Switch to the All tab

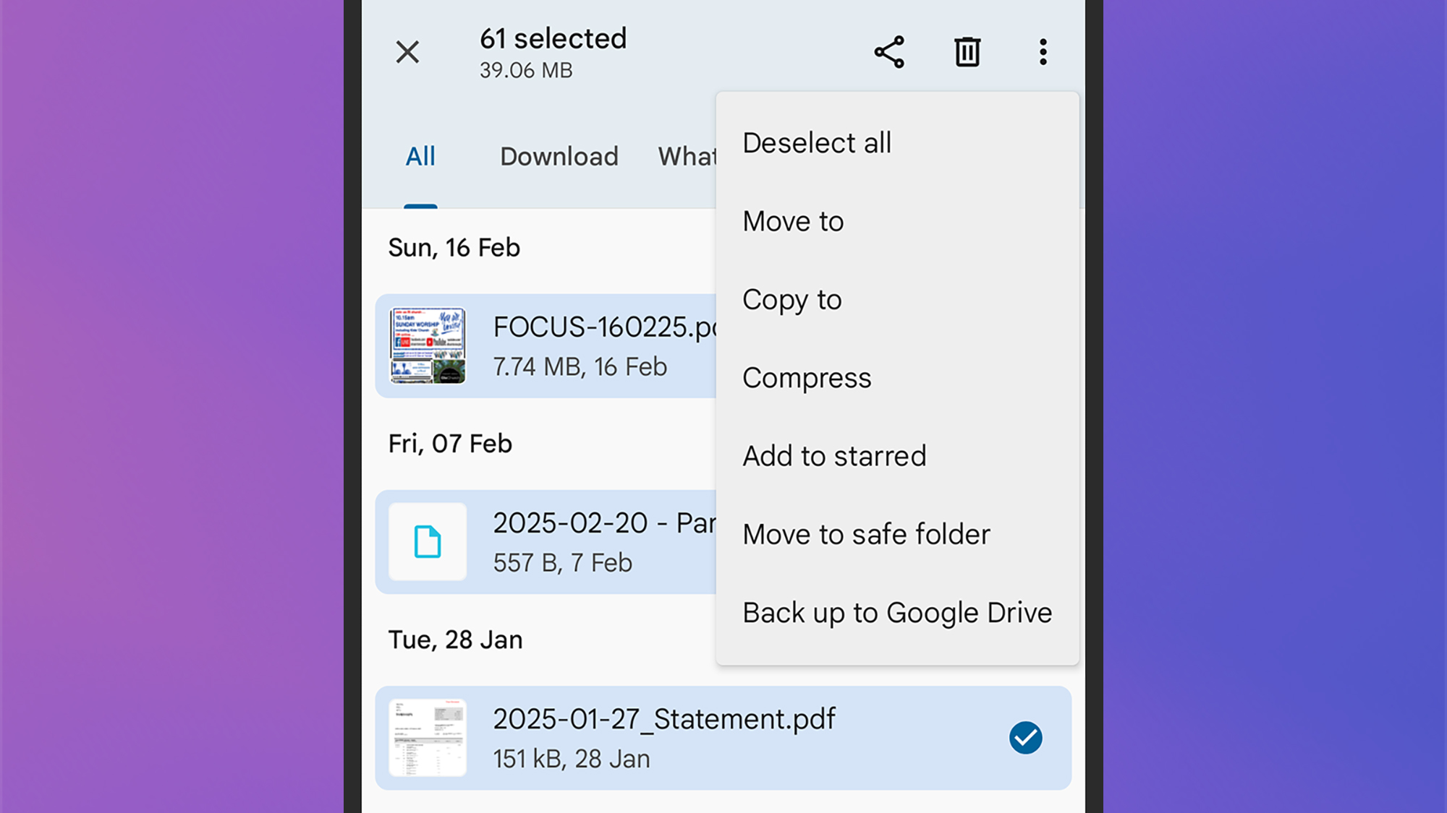[x=420, y=157]
